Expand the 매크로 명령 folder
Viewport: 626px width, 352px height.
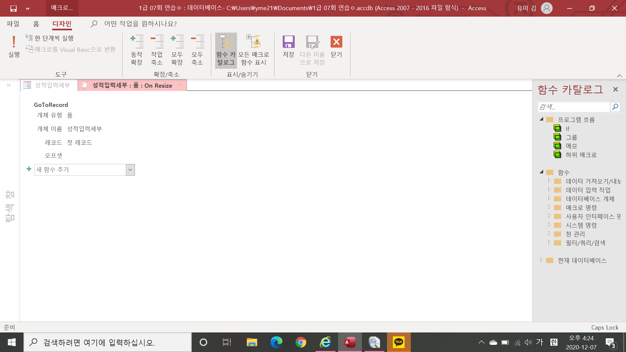point(549,207)
